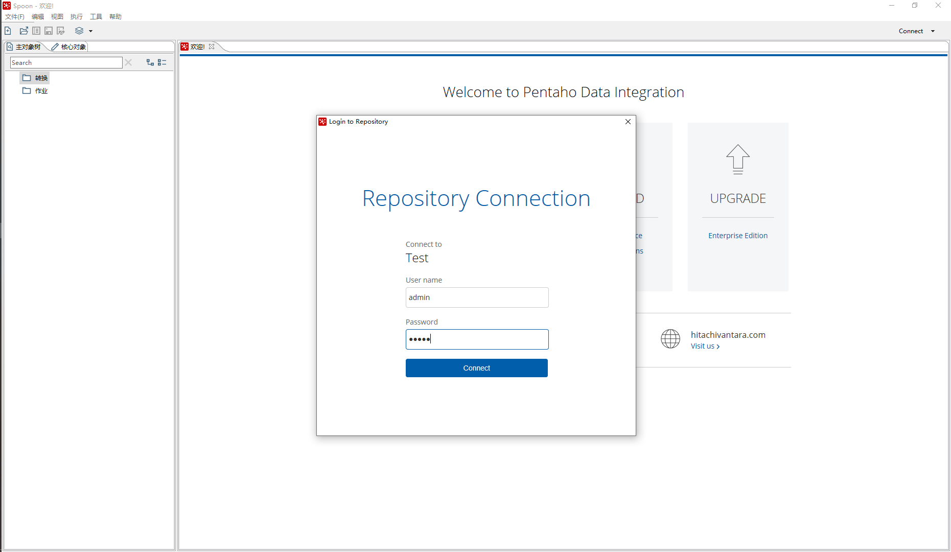
Task: Click the Explore repository toolbar icon
Action: click(36, 31)
